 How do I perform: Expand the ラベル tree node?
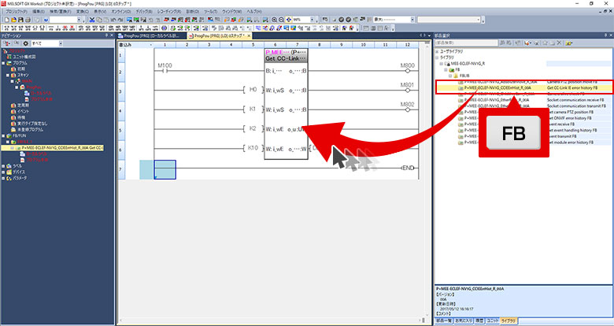click(3, 166)
